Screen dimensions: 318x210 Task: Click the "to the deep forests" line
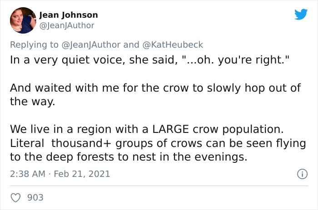coord(128,157)
